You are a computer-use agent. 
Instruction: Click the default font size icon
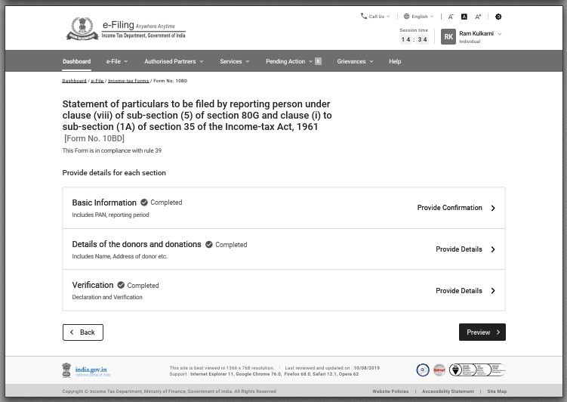click(x=464, y=17)
